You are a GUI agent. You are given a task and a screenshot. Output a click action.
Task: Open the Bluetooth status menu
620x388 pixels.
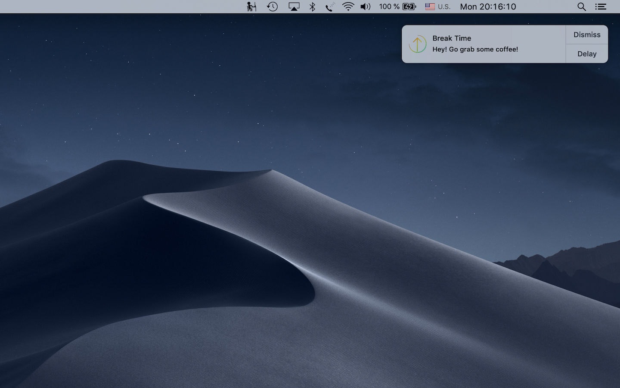[313, 6]
